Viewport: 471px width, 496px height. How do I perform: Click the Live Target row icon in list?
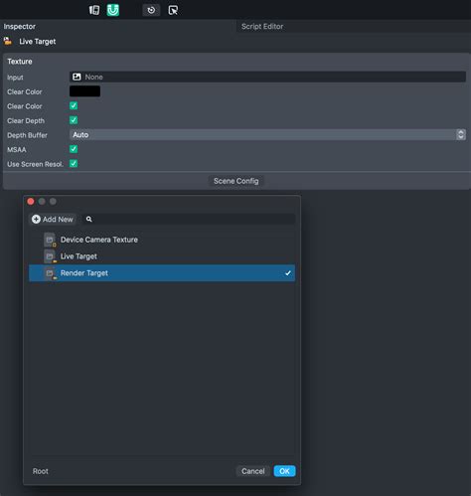coord(50,256)
